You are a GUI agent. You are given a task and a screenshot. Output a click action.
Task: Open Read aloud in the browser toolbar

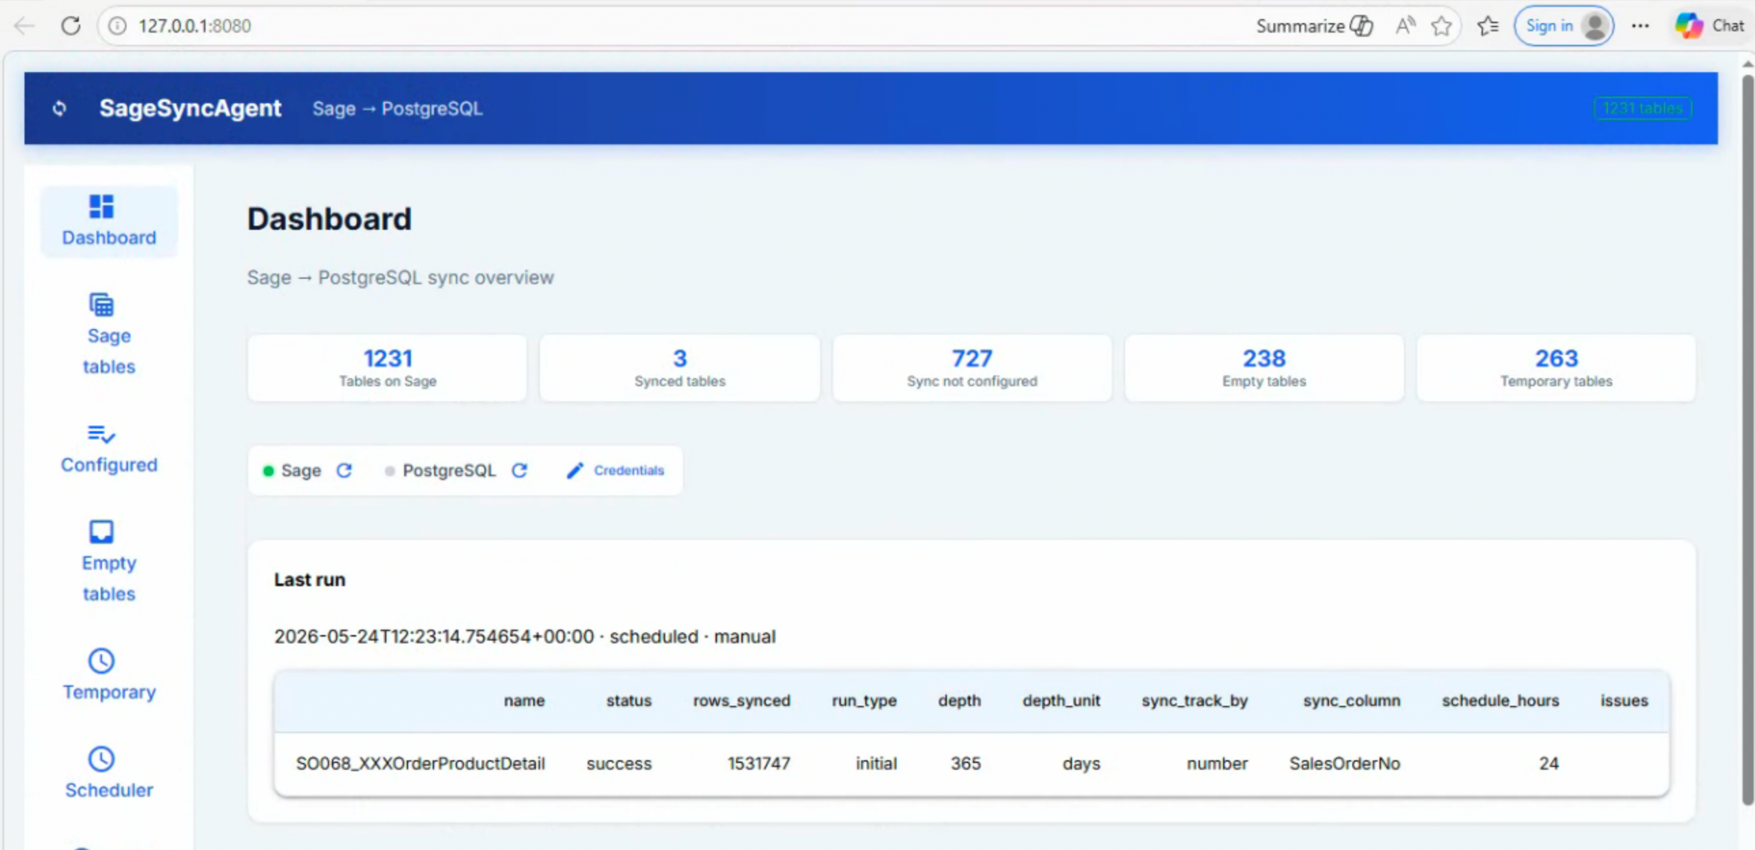1405,26
